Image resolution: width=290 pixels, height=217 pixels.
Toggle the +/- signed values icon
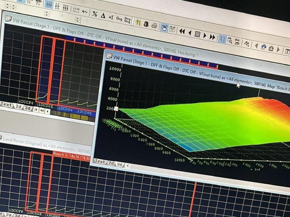point(85,12)
